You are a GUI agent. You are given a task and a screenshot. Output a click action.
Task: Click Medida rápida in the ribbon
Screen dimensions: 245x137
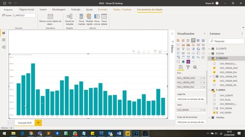click(x=89, y=19)
